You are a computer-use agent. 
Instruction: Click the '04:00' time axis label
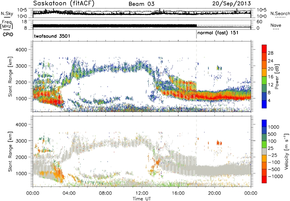point(69,193)
